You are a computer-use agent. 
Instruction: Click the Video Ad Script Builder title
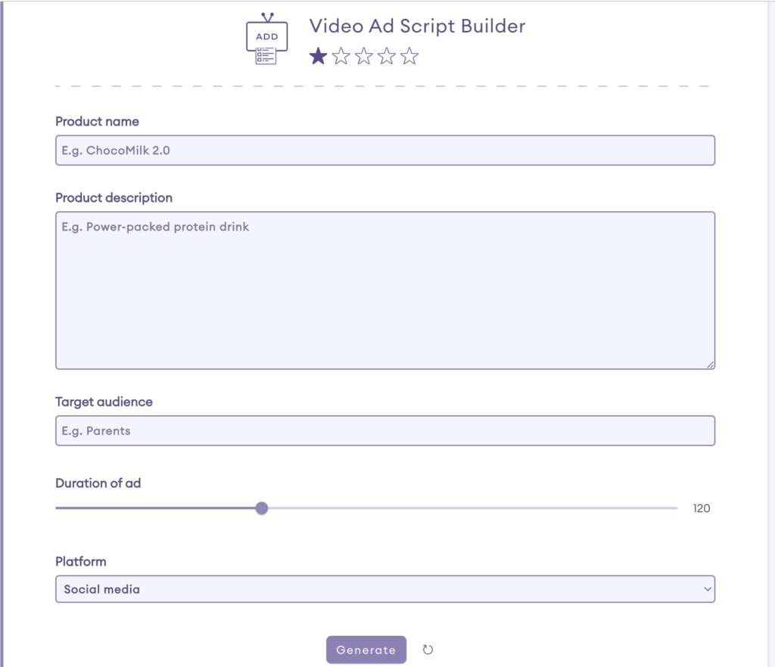416,26
